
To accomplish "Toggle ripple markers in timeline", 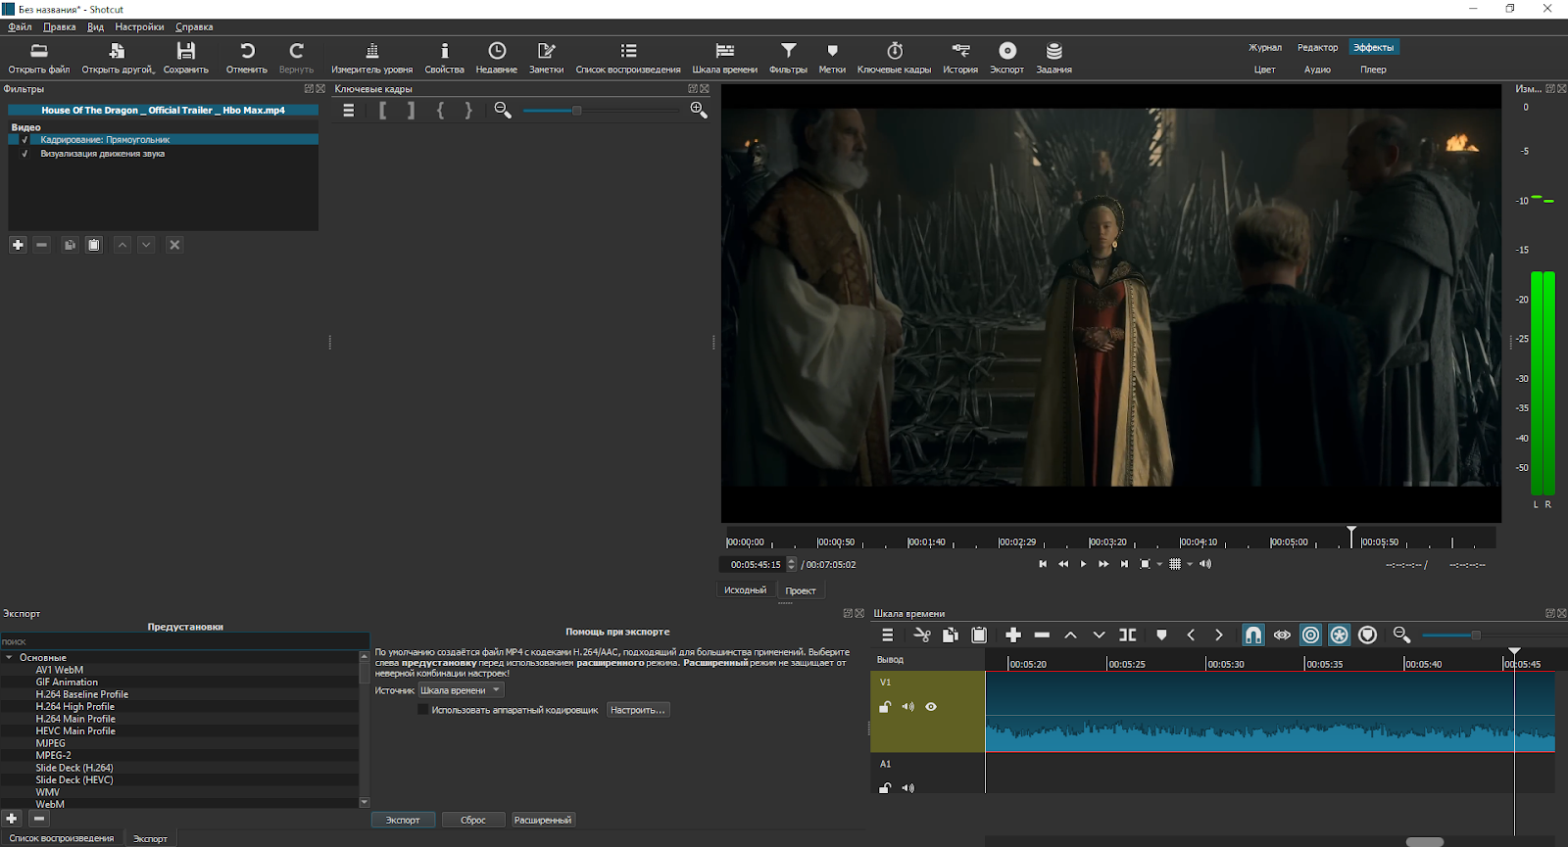I will tap(1367, 635).
